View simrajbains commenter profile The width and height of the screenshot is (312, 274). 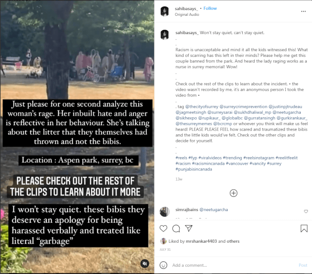pos(186,209)
